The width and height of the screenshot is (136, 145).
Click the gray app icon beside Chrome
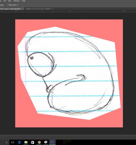point(46,142)
